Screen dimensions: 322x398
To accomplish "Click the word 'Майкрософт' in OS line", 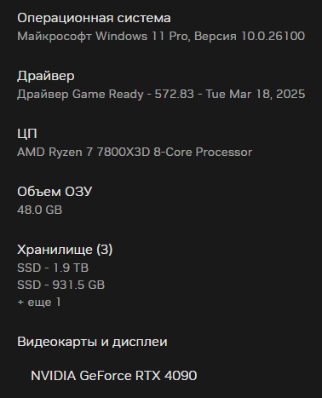I will 55,37.
